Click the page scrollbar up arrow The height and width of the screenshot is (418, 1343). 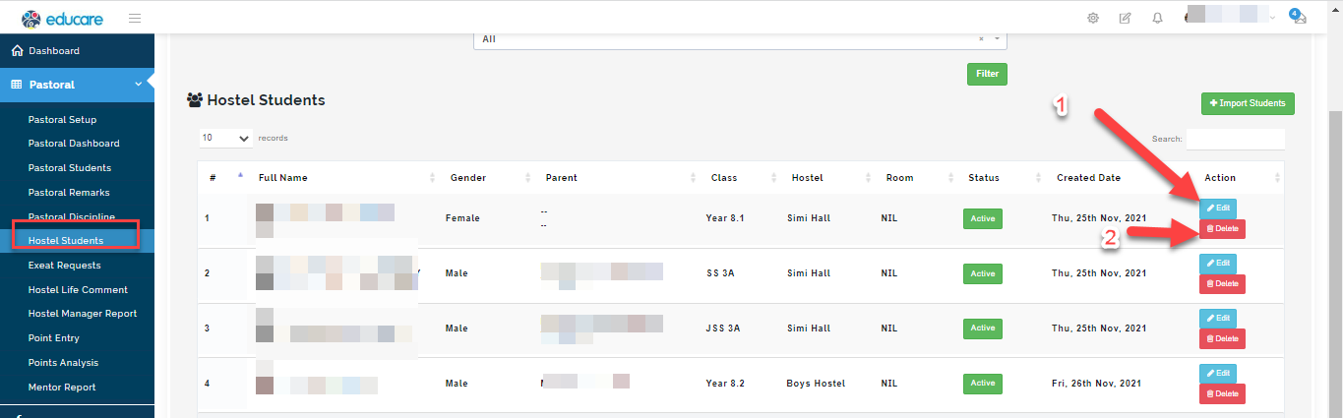pyautogui.click(x=1335, y=7)
